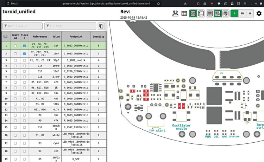Switch to grouped BOM mode icon
This screenshot has width=264, height=162.
(193, 14)
